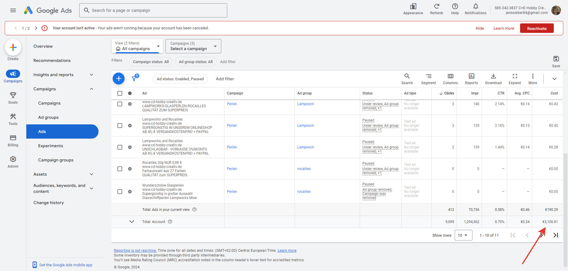The height and width of the screenshot is (271, 568).
Task: Open the Campaign status: All filter chip
Action: (x=151, y=62)
